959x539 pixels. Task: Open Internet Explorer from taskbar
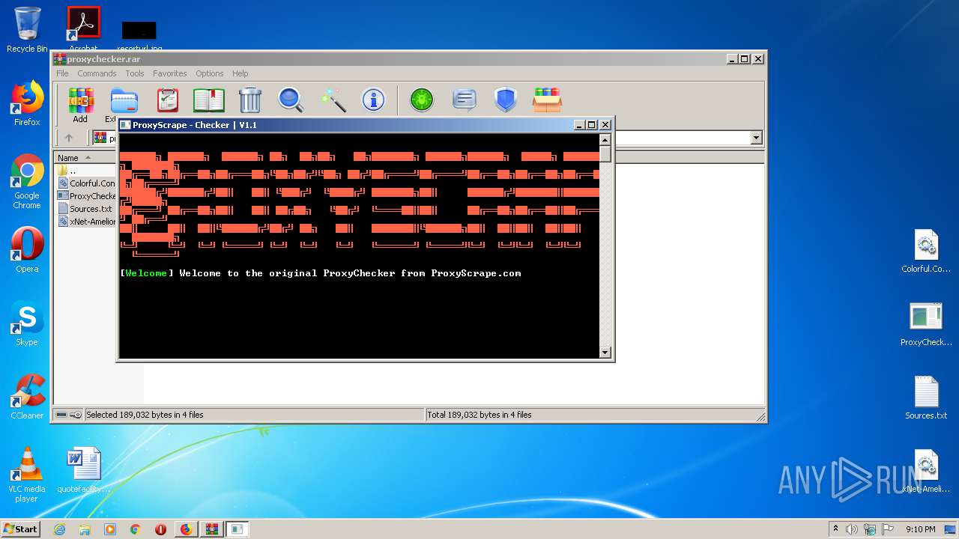coord(59,529)
